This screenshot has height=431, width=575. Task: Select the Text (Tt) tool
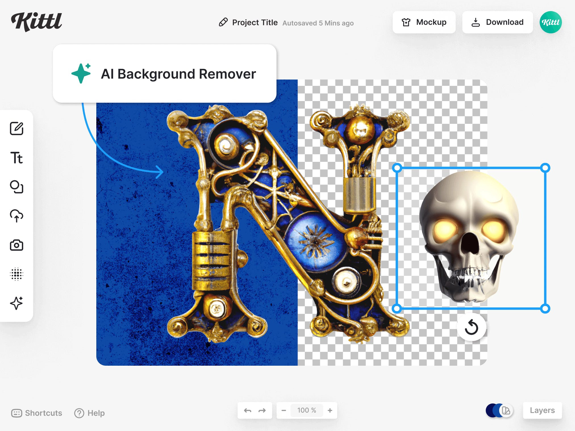(16, 158)
